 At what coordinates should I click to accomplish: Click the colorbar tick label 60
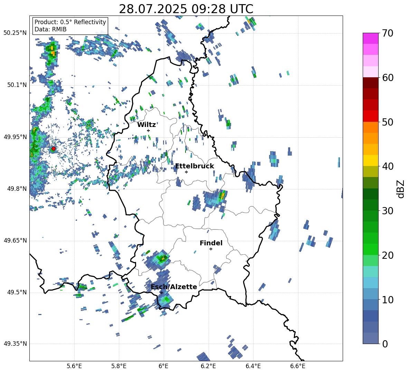coord(388,78)
